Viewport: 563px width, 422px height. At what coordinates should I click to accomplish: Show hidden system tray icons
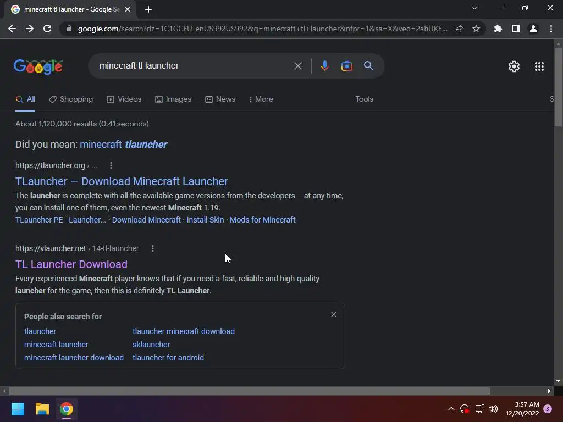pyautogui.click(x=451, y=409)
